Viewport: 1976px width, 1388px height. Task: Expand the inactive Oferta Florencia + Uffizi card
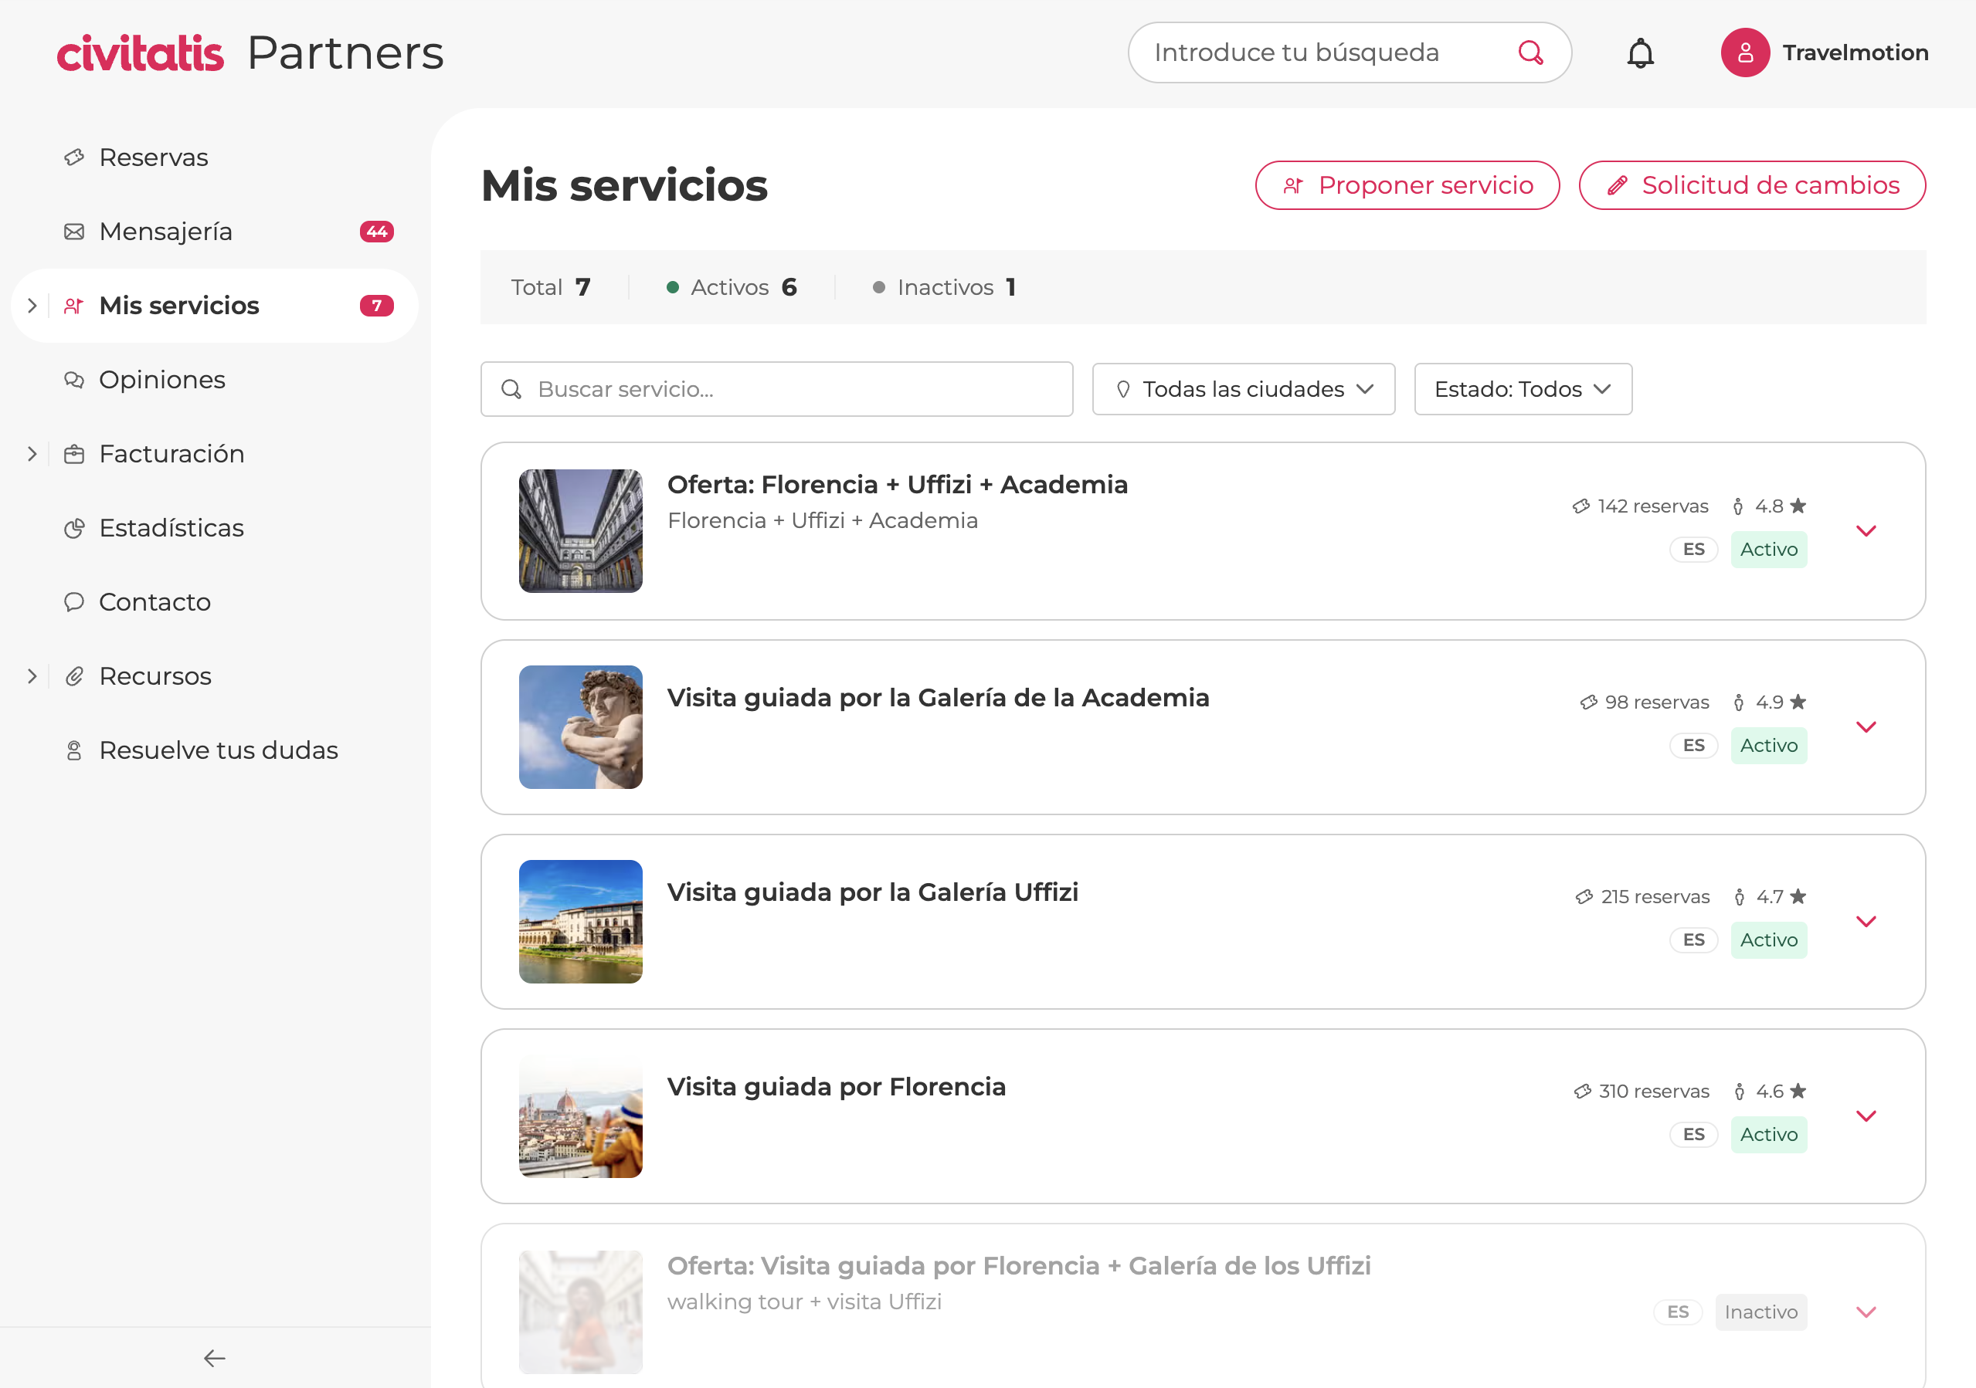pyautogui.click(x=1866, y=1312)
